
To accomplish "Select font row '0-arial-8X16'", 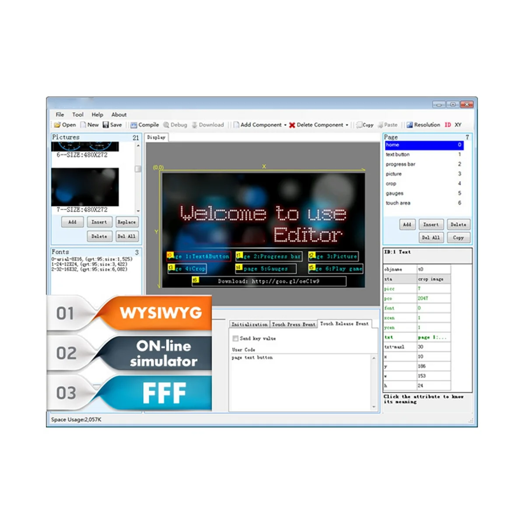I will click(x=92, y=259).
